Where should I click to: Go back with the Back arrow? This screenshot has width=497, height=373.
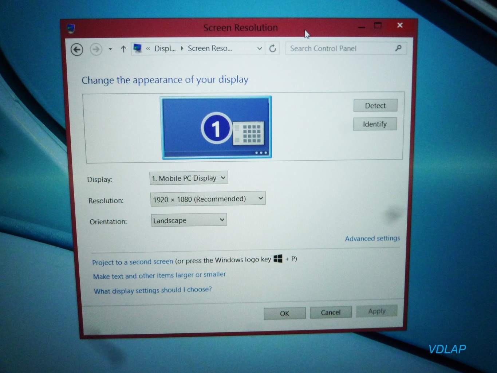[x=77, y=49]
